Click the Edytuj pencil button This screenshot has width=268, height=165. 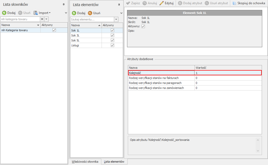tap(166, 3)
